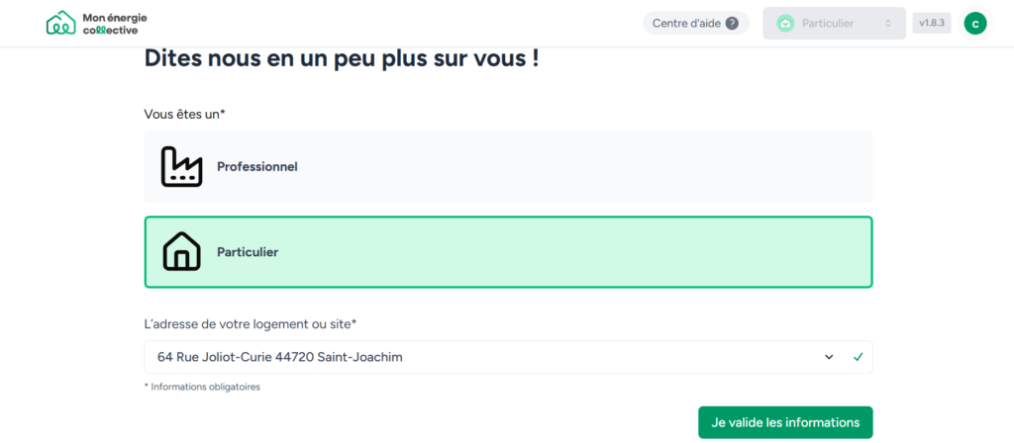Viewport: 1014px width, 443px height.
Task: Click the up-down arrows in header Particulier selector
Action: pyautogui.click(x=888, y=24)
